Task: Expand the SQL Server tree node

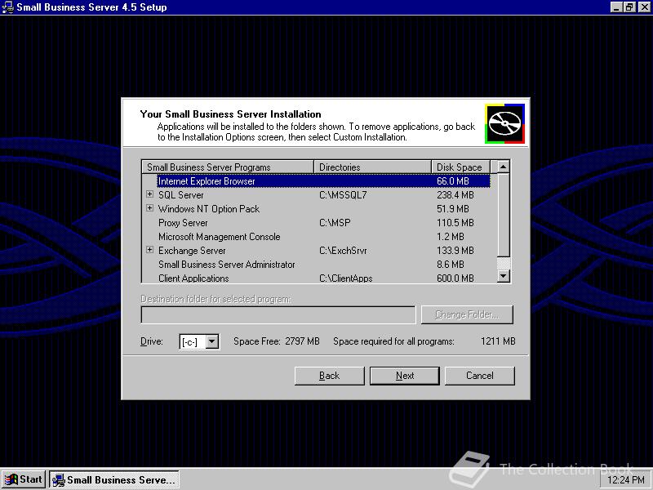Action: 150,194
